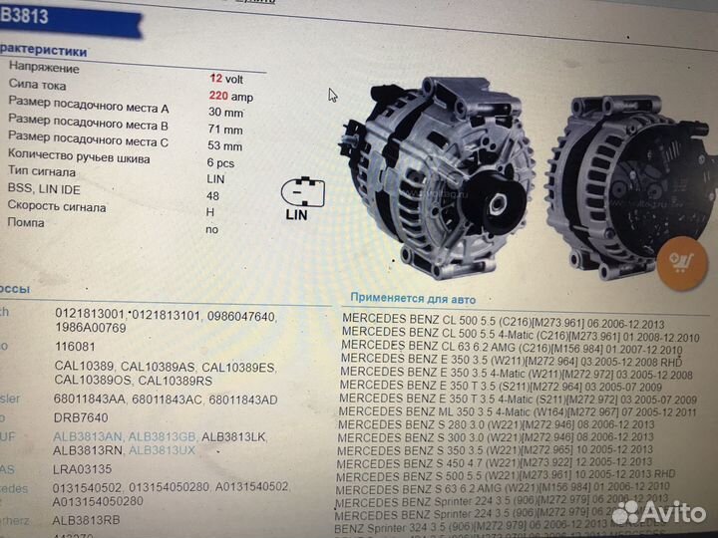Click the E 350 3.5 (W211) RHD row
This screenshot has width=718, height=538.
(512, 360)
